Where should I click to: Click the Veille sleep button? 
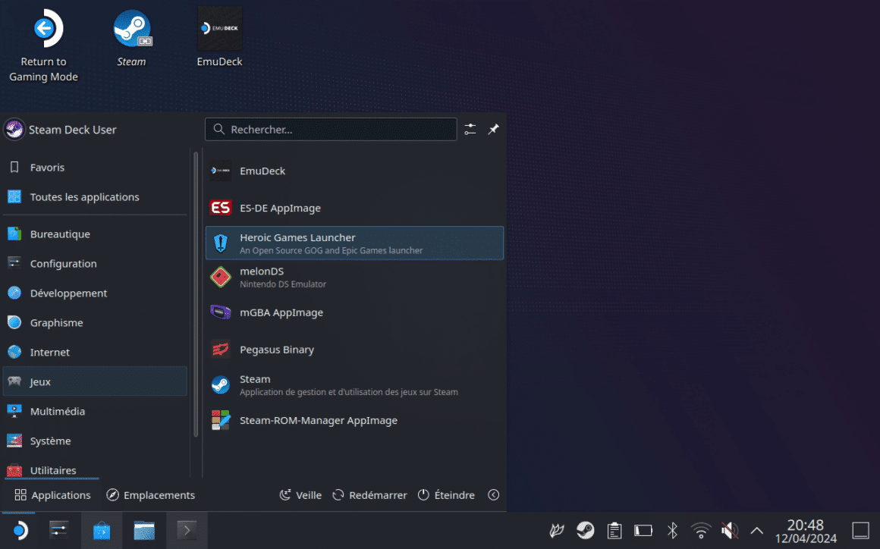pos(301,495)
